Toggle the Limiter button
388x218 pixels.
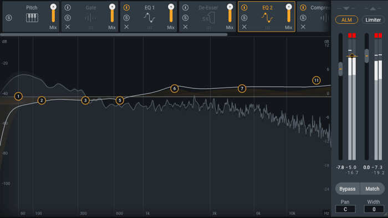[x=373, y=20]
